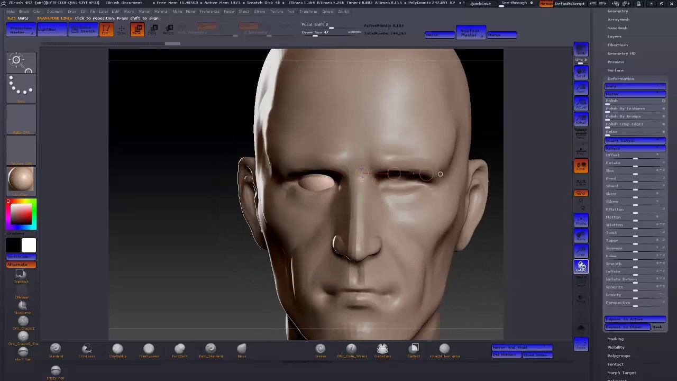Pick the ClayBuildup brush

coord(117,349)
